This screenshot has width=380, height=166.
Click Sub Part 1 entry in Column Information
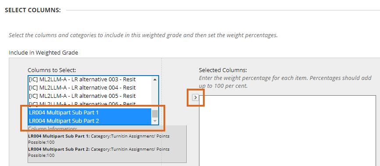coord(99,139)
